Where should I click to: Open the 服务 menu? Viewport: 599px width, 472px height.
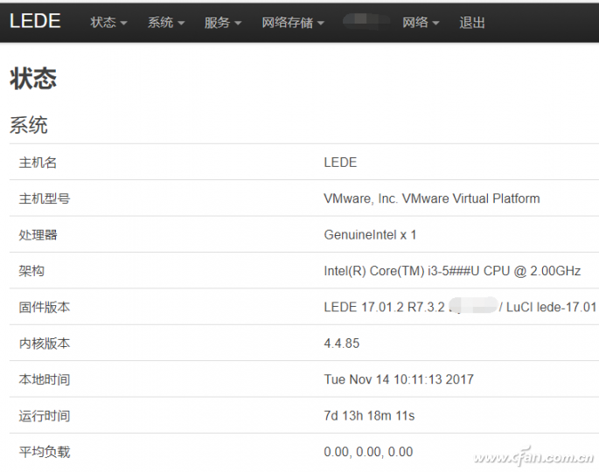pyautogui.click(x=222, y=23)
